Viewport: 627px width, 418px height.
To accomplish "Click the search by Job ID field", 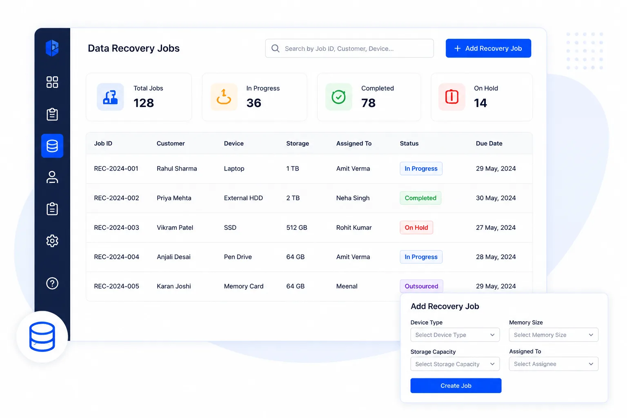I will coord(349,48).
